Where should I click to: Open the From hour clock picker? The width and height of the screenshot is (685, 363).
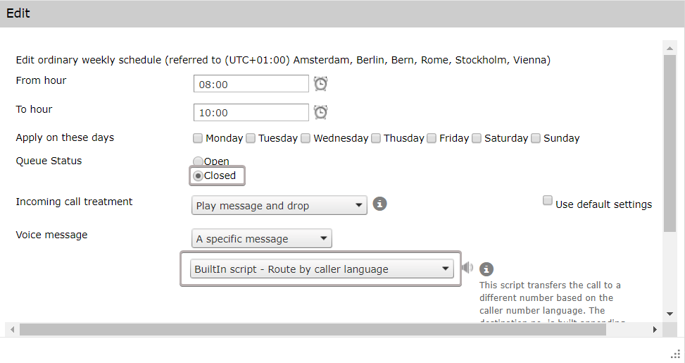pos(320,84)
